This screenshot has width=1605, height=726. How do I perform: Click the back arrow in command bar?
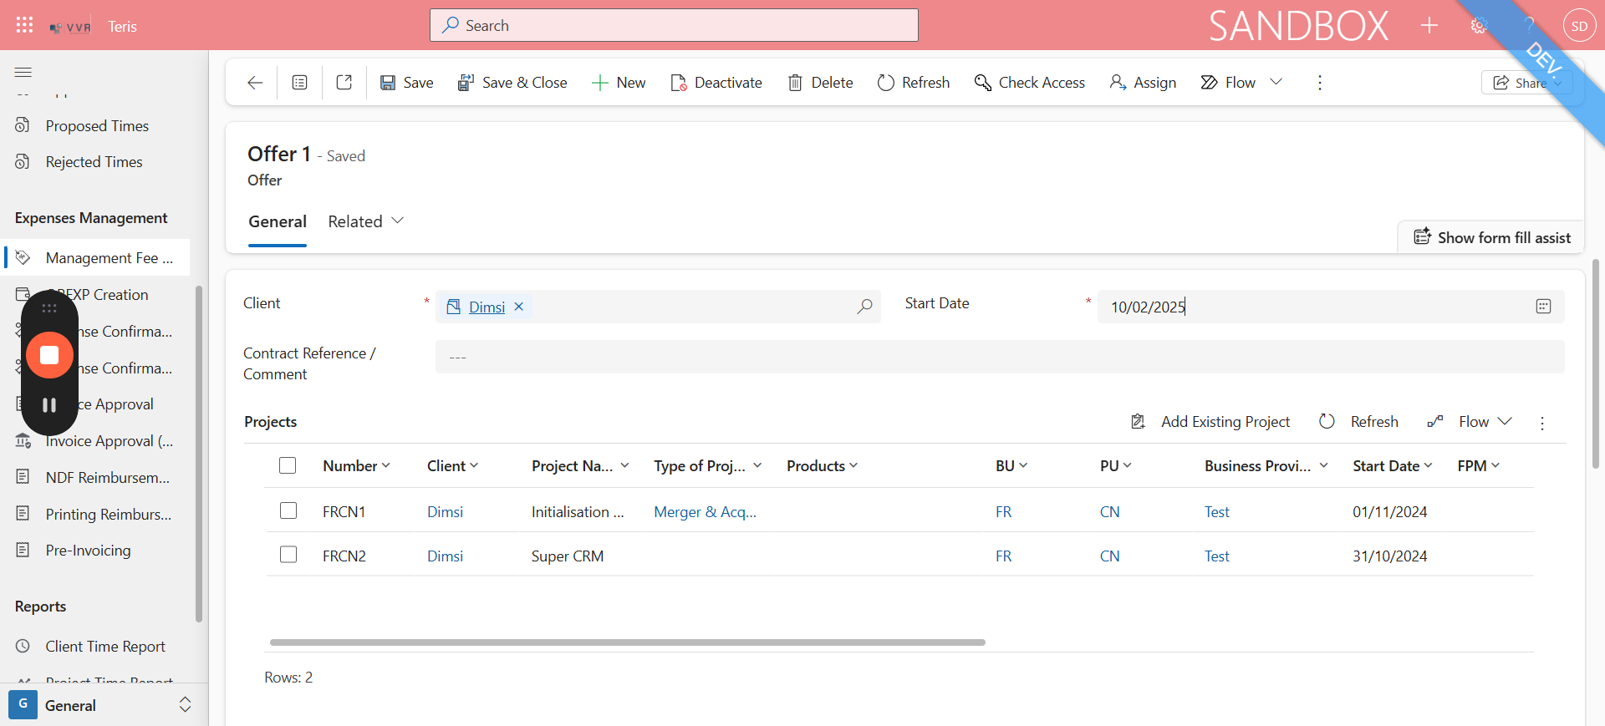(255, 83)
